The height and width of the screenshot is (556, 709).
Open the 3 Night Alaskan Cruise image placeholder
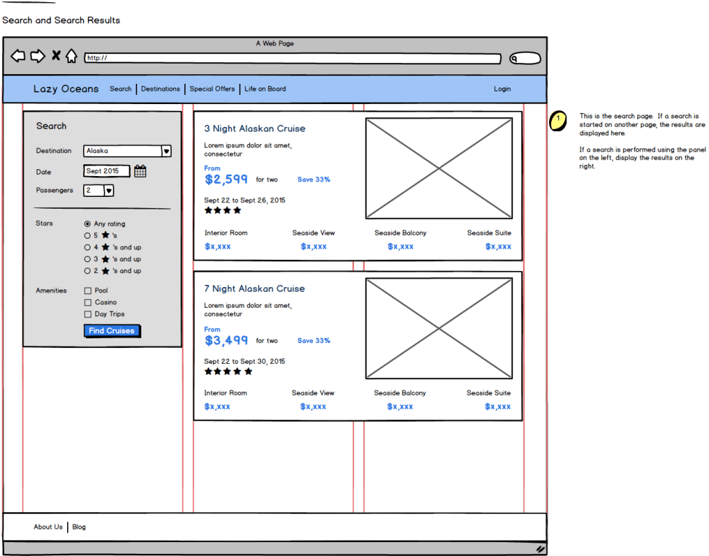[439, 168]
